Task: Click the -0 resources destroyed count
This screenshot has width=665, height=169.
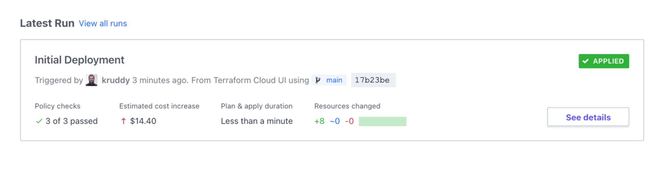Action: pos(349,121)
